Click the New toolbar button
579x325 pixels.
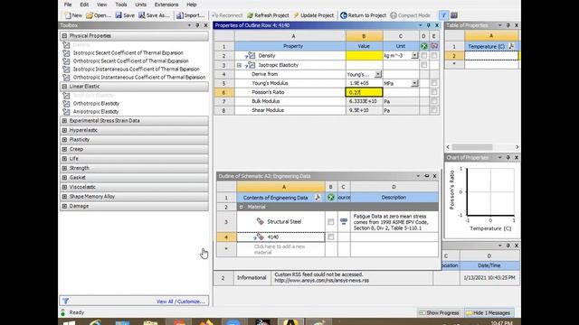click(73, 15)
